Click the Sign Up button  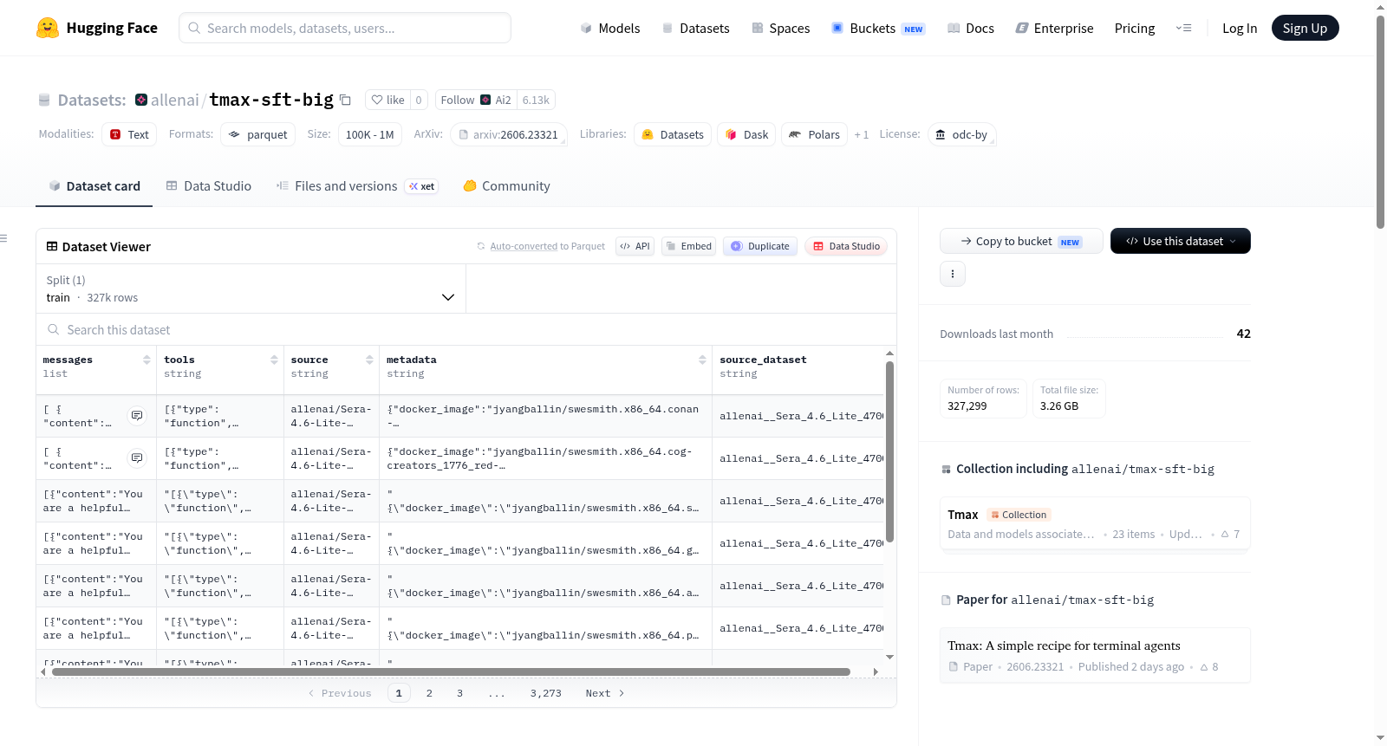click(x=1306, y=28)
